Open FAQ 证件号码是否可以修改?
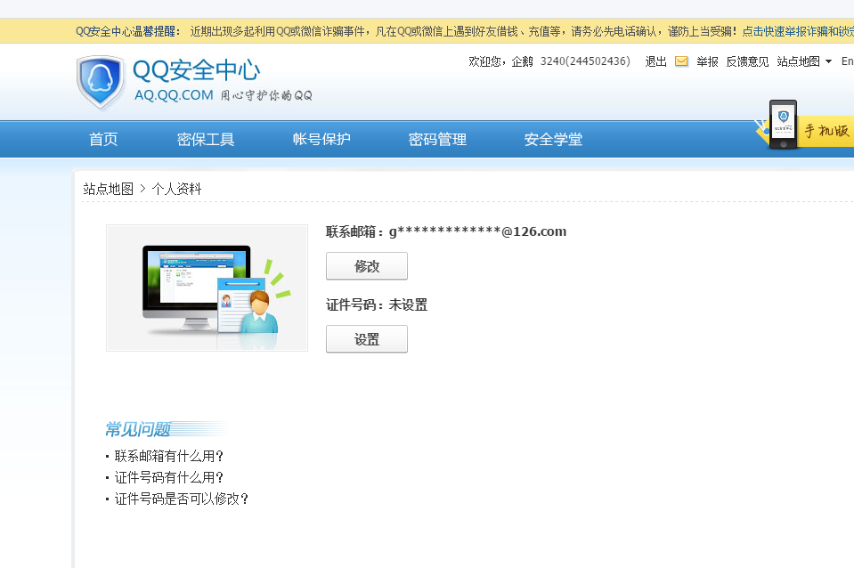Viewport: 854px width, 568px height. click(182, 499)
